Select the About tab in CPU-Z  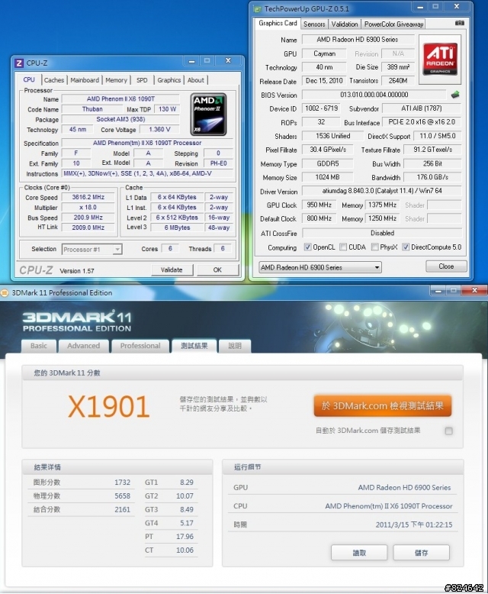pos(195,80)
